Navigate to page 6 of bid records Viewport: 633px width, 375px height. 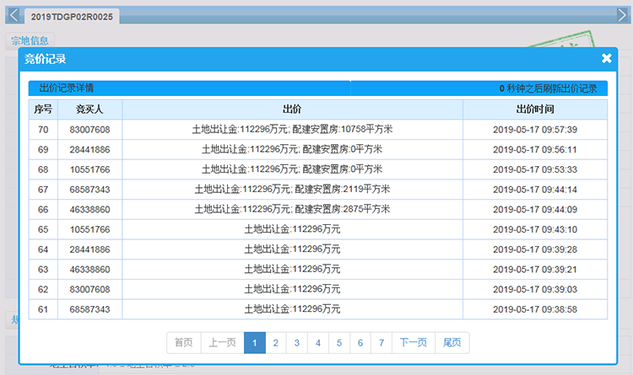point(360,343)
